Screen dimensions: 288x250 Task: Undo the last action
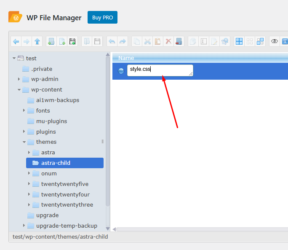112,41
